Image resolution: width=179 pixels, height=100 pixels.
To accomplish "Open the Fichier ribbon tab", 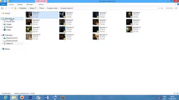I will point(3,4).
